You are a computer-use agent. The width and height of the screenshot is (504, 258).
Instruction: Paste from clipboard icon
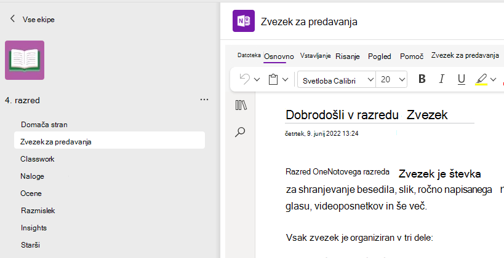273,79
